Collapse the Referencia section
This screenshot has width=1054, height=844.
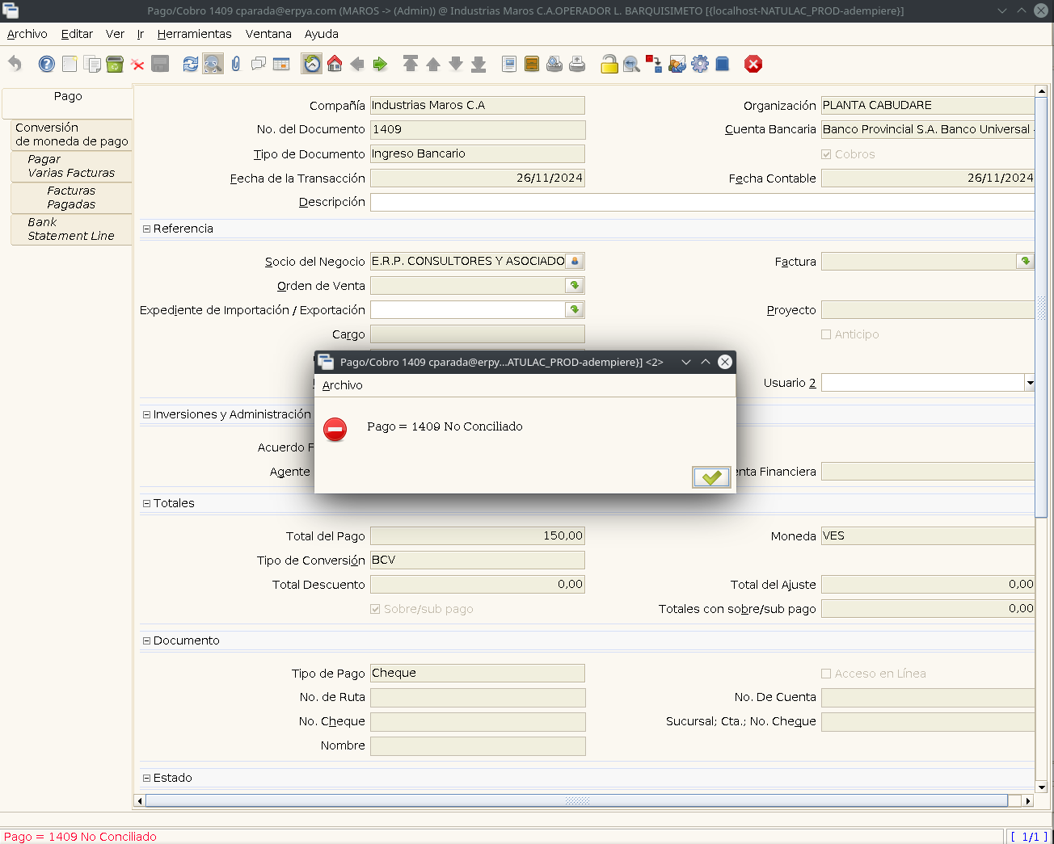147,229
